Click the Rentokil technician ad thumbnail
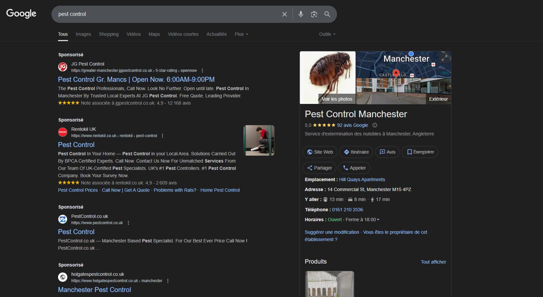 259,141
